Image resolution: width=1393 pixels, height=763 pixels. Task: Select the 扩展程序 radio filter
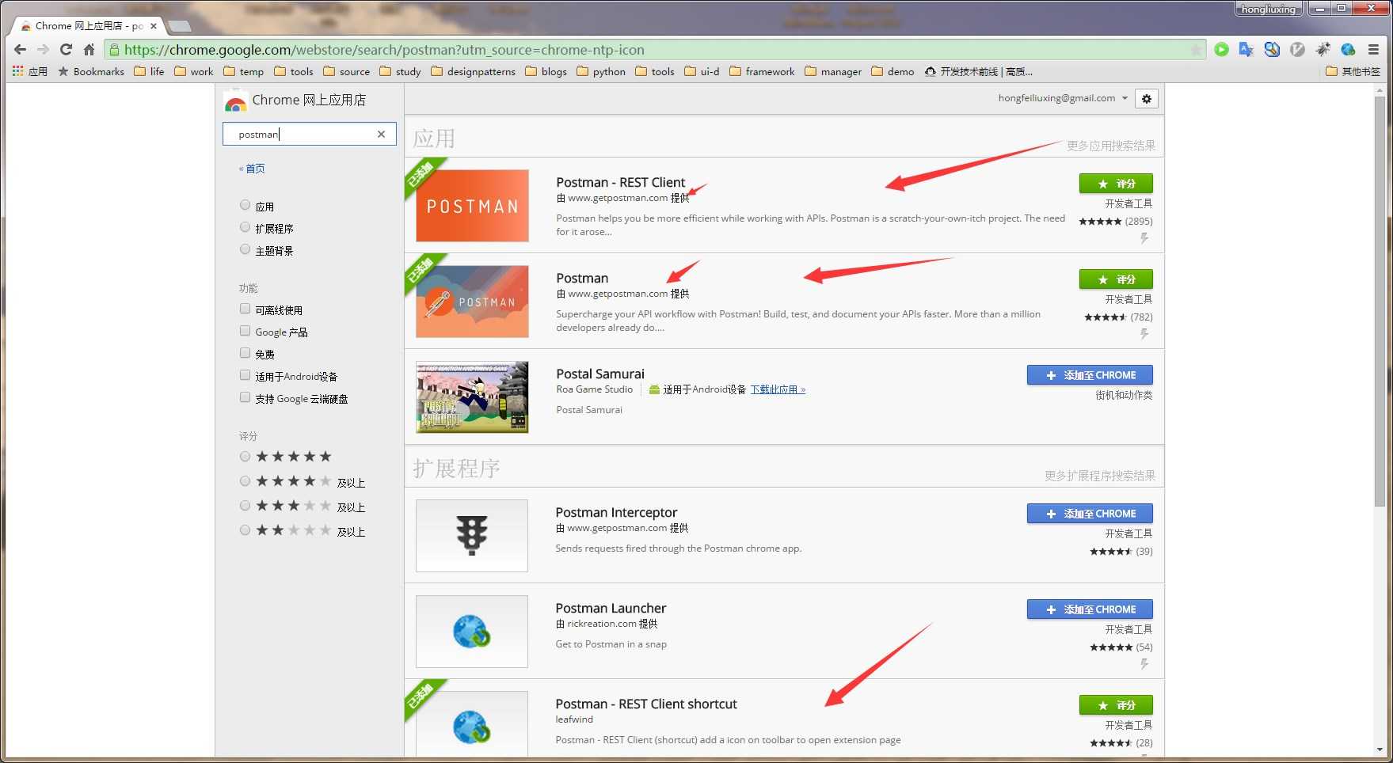point(245,227)
